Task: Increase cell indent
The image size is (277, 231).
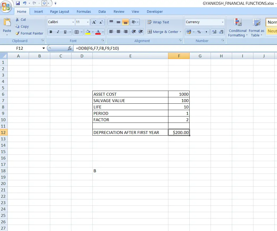Action: click(x=140, y=32)
